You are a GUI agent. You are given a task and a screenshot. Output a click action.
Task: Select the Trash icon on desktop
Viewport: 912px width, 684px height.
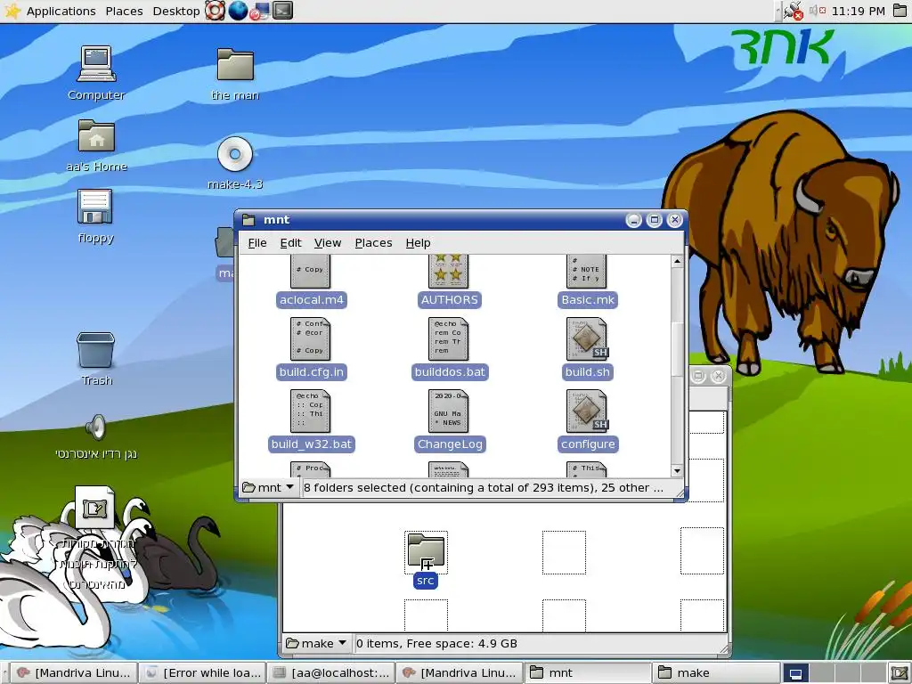[96, 350]
